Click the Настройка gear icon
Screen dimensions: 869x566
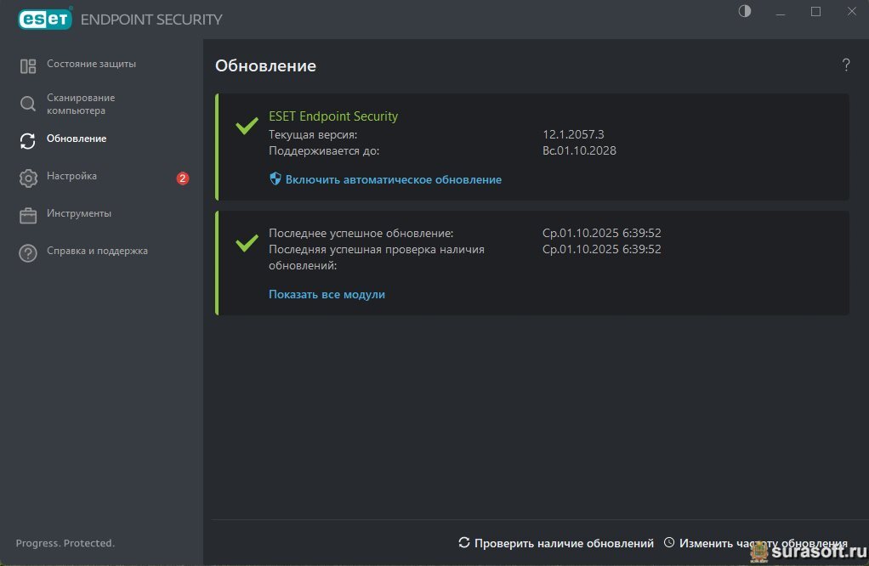[x=28, y=178]
